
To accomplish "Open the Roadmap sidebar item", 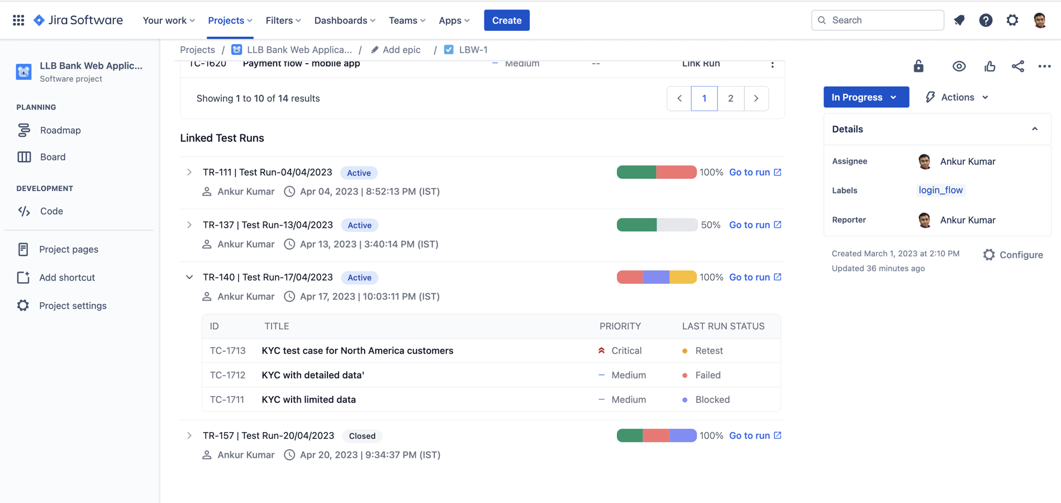I will coord(60,130).
